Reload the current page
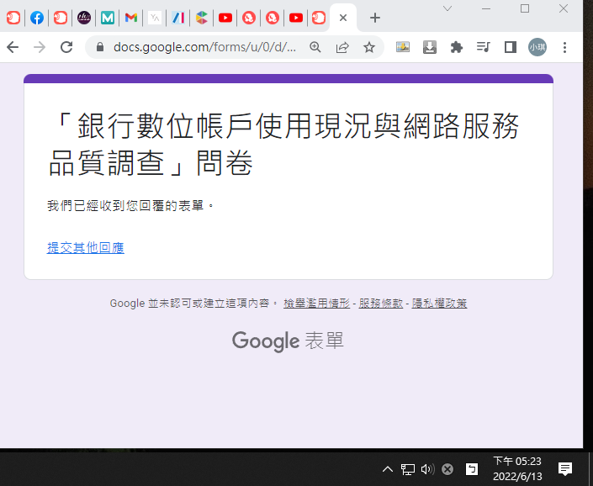This screenshot has width=593, height=486. click(x=66, y=47)
